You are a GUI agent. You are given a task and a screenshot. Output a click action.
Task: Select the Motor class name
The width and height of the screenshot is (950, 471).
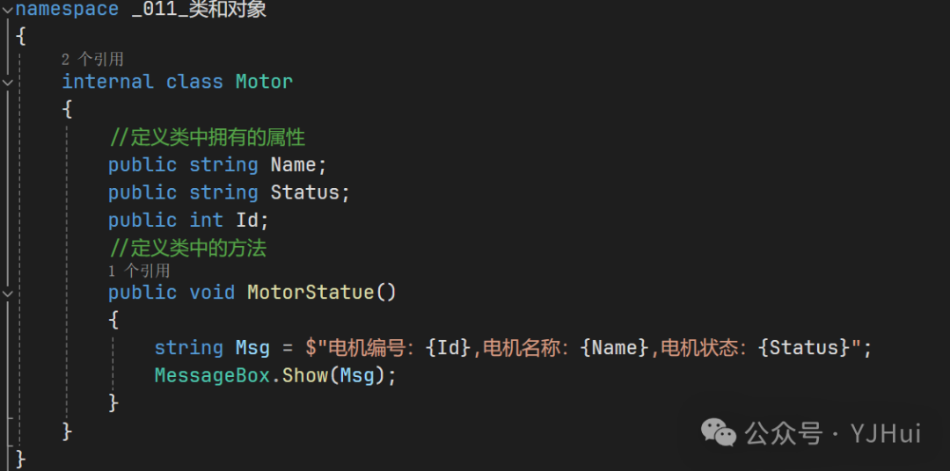click(264, 82)
